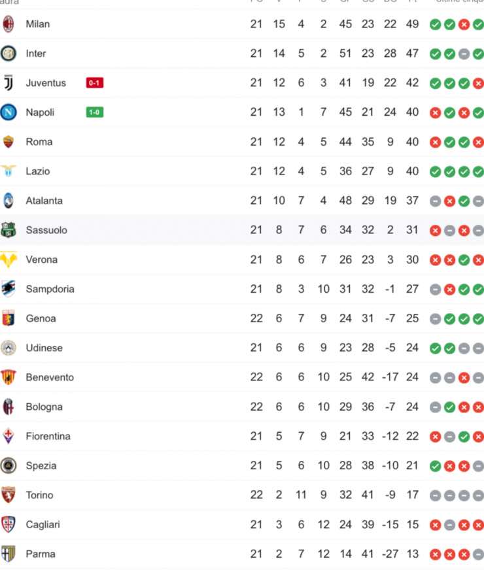Click the Parma club crest
Screen dimensions: 484x570
pos(9,554)
